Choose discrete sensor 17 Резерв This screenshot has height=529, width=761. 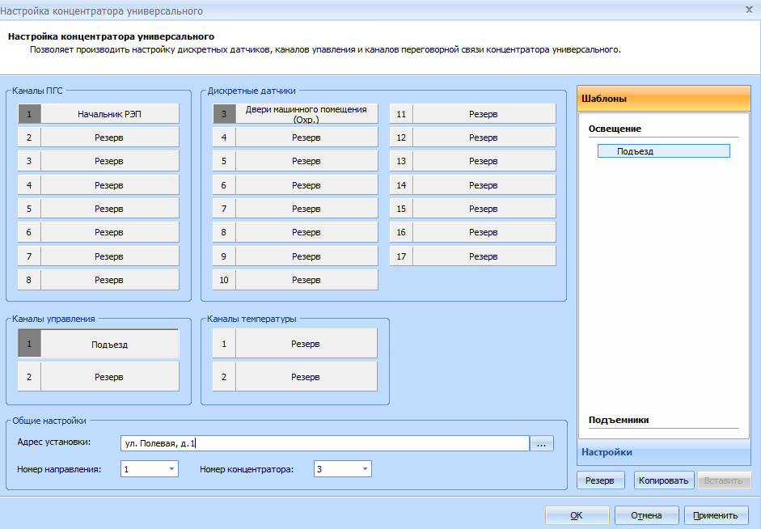[483, 256]
